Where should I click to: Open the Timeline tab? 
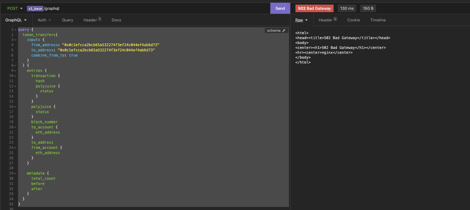[378, 20]
